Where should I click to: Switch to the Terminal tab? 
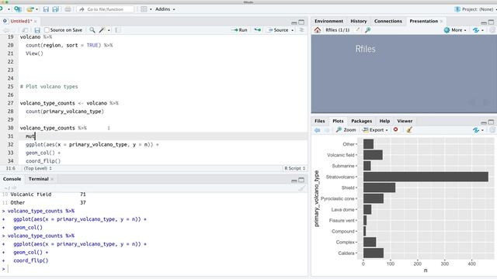tap(38, 179)
